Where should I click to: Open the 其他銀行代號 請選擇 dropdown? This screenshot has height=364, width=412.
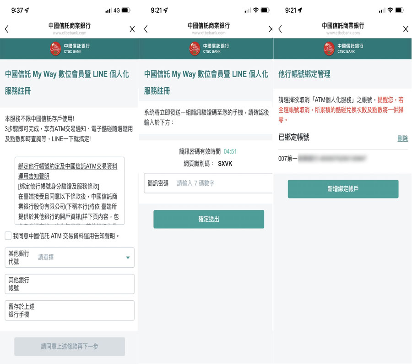(x=69, y=258)
